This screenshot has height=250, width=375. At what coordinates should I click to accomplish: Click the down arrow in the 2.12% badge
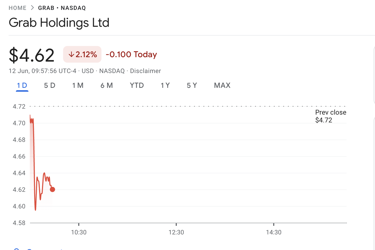click(x=71, y=54)
